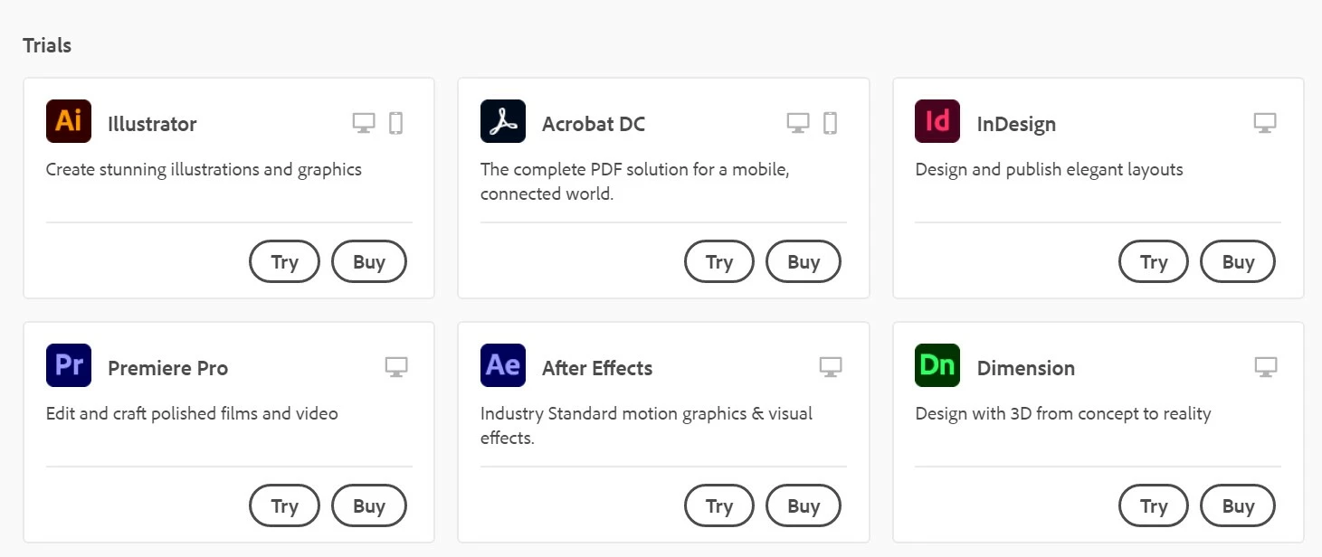Buy Dimension
The height and width of the screenshot is (557, 1322).
click(1238, 505)
